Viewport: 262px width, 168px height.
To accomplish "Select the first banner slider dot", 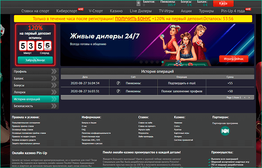I will pos(141,62).
